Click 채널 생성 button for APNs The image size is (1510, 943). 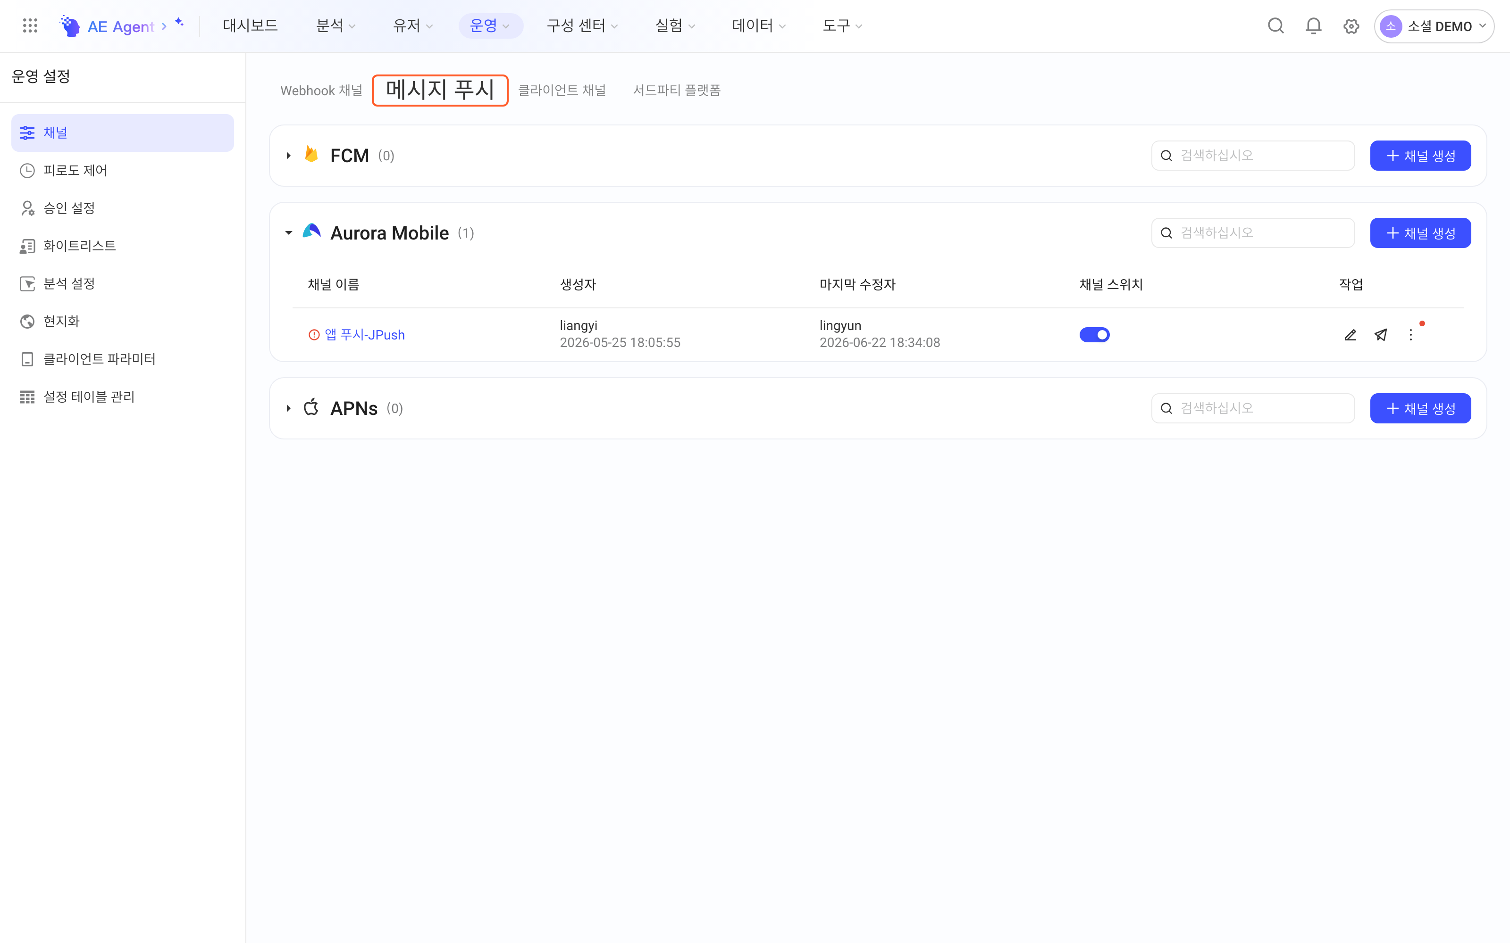[x=1420, y=408]
